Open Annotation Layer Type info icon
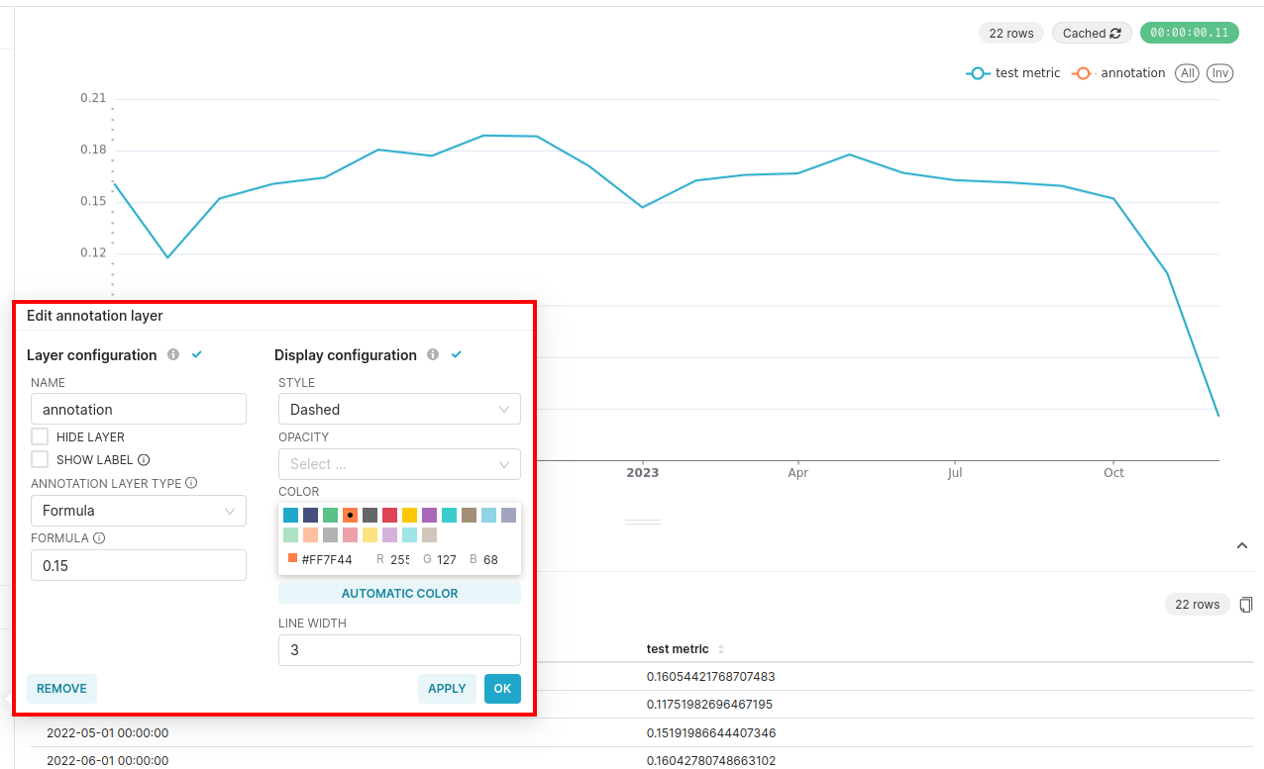This screenshot has height=769, width=1264. 191,483
